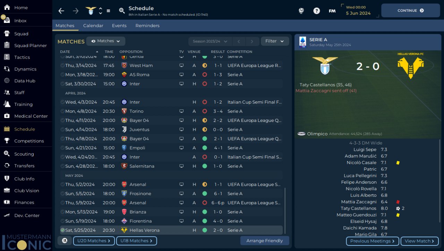Toggle checkmark on Arsenal 5/2/2024 match row

(62, 184)
